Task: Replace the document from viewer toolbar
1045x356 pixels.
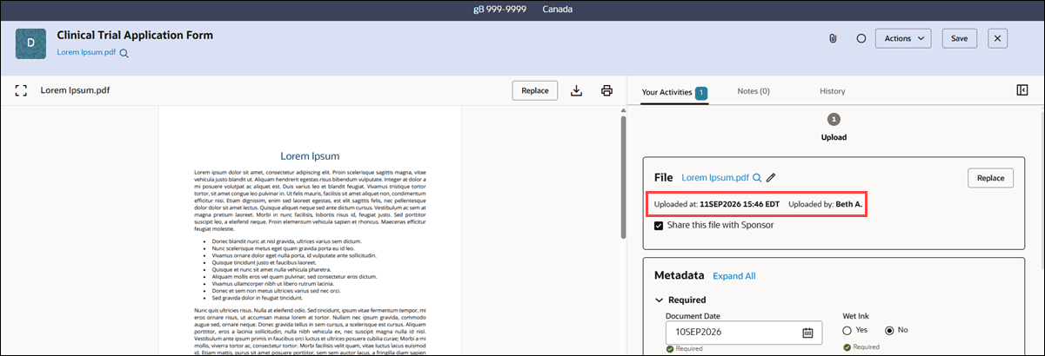Action: coord(535,90)
